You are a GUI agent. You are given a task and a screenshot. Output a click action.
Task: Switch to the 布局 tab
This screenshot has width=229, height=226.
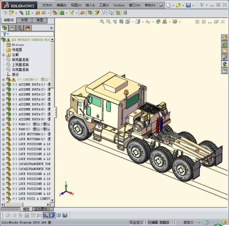(x=24, y=20)
